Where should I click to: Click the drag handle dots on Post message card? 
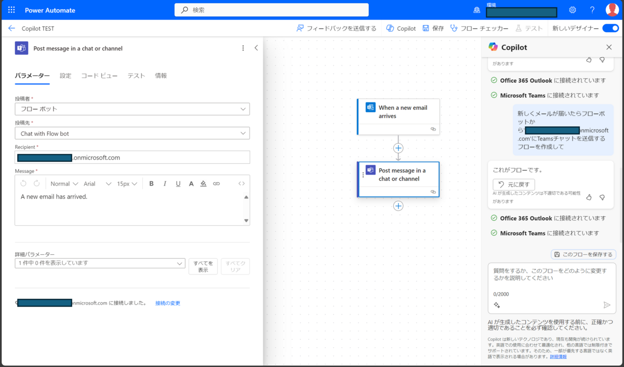362,175
